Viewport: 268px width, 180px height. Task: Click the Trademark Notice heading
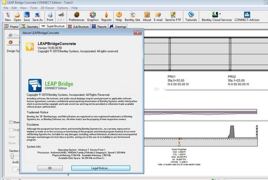pyautogui.click(x=38, y=112)
